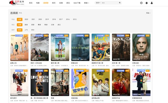Open the 电影 navigation item
Image resolution: width=168 pixels, height=103 pixels.
click(38, 3)
